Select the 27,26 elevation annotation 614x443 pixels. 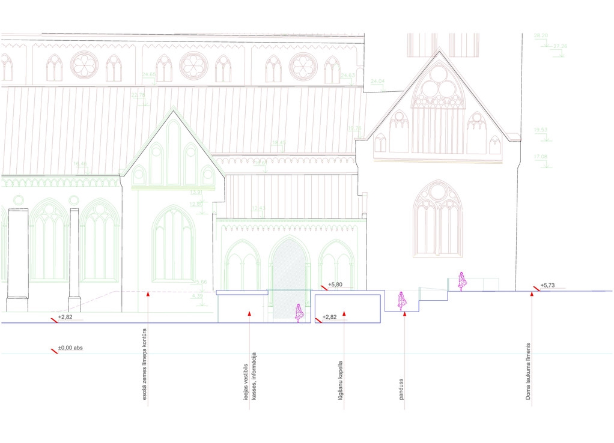coord(560,46)
